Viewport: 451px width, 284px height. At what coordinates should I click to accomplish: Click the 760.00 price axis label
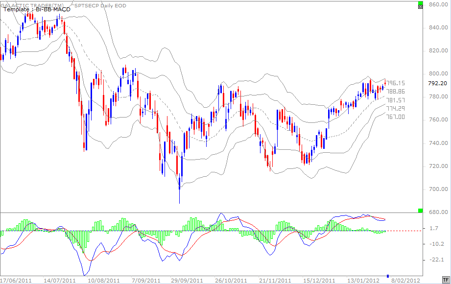point(438,119)
